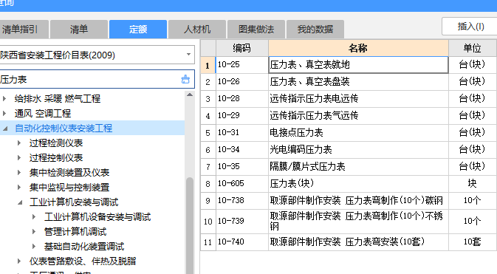Select row 远传指示压力表电远传
497x274 pixels.
(x=358, y=99)
